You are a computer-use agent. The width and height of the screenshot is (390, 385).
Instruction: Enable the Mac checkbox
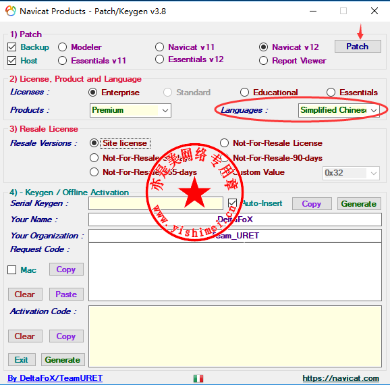[x=11, y=269]
